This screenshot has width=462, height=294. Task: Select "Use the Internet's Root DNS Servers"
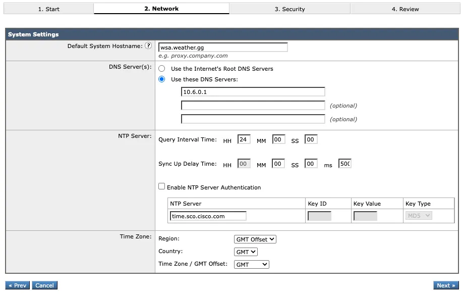pyautogui.click(x=161, y=69)
